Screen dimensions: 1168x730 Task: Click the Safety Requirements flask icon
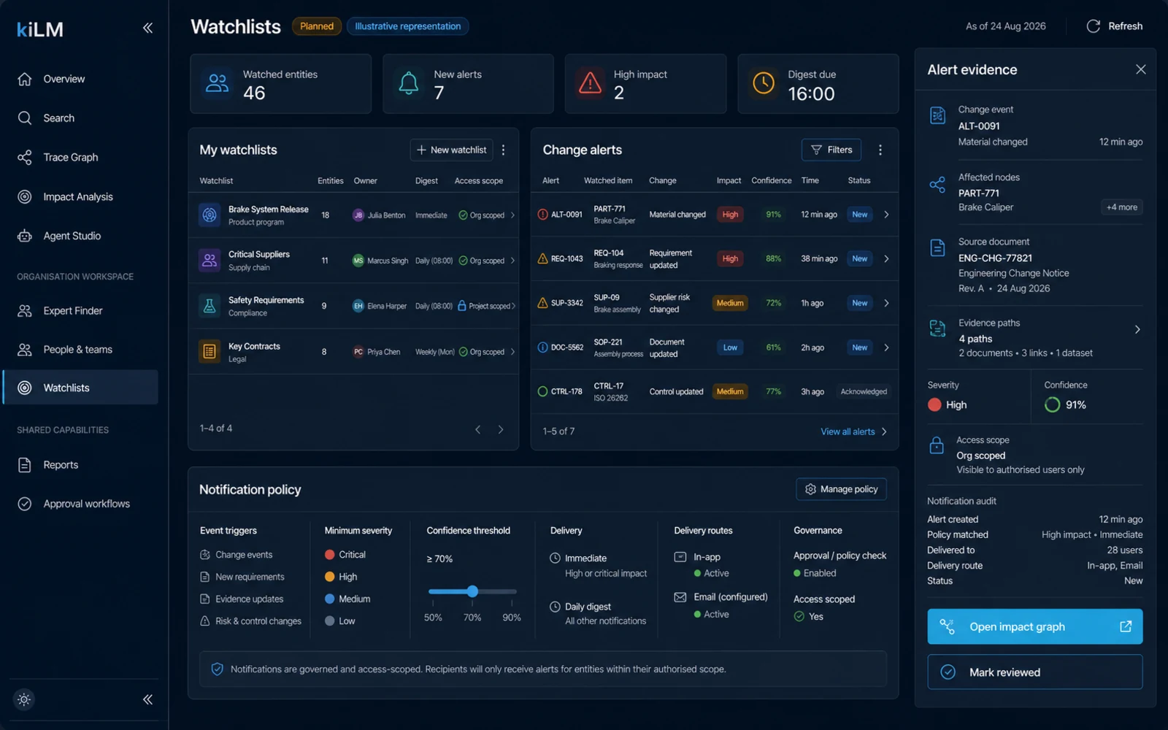point(210,306)
